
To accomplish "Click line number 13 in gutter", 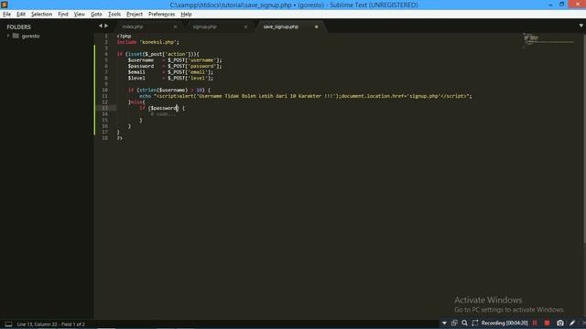I will pos(105,108).
